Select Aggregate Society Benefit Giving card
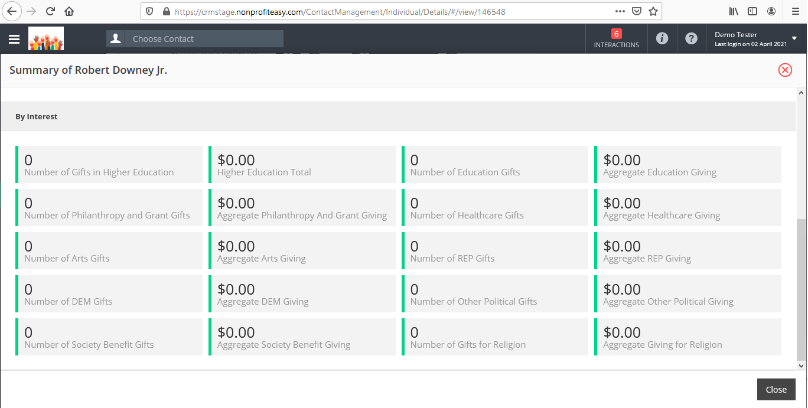 [302, 337]
